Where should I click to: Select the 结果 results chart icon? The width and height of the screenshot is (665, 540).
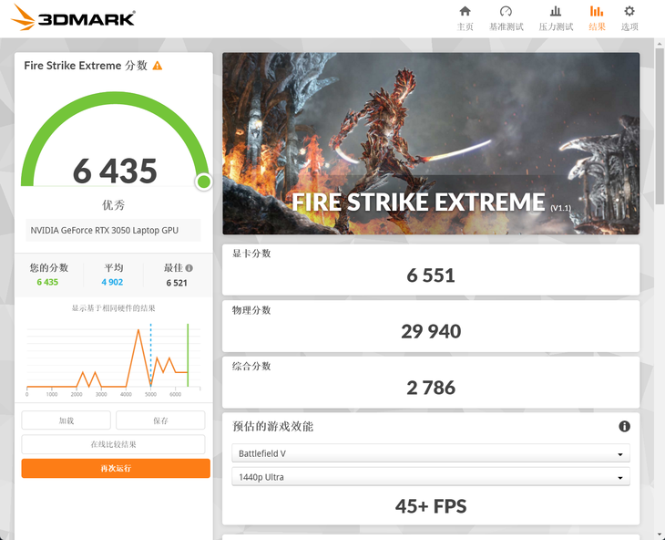coord(597,12)
